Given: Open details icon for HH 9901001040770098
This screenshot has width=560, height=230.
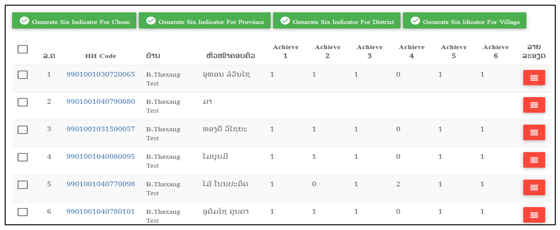Looking at the screenshot, I should coord(534,187).
